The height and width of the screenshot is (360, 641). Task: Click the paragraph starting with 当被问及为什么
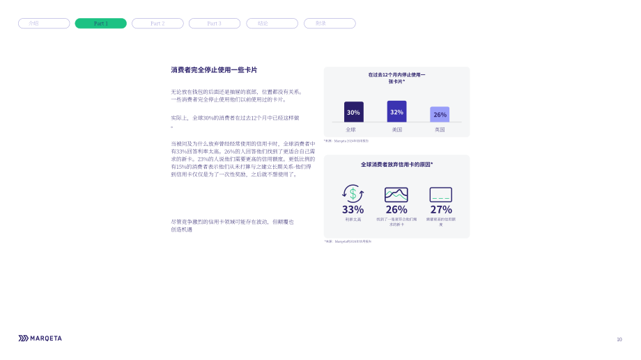click(x=243, y=159)
